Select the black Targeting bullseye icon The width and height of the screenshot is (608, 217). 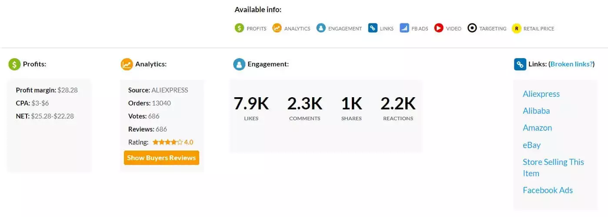472,28
